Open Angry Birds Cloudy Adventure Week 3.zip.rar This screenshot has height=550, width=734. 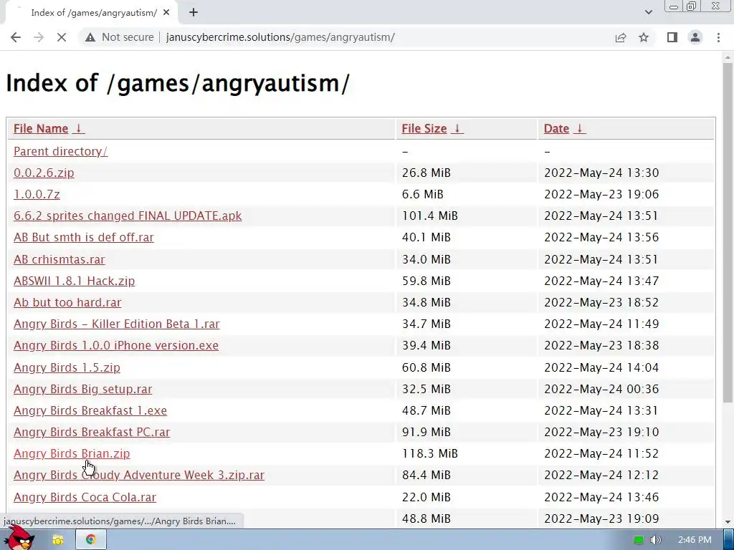coord(138,475)
